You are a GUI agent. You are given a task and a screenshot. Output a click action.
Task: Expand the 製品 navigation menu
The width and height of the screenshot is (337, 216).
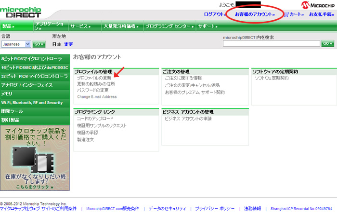(9, 26)
